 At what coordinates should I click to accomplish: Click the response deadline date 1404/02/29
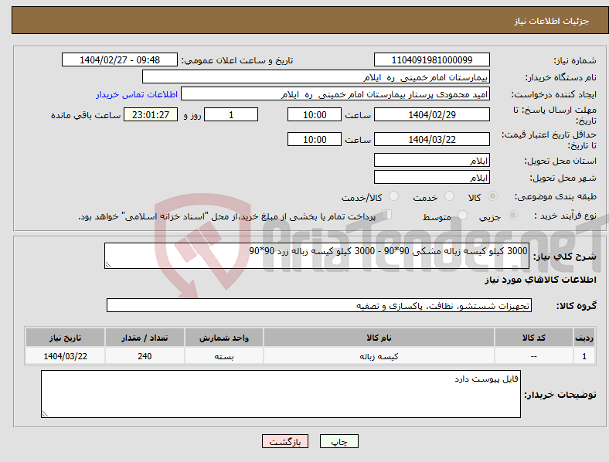432,114
